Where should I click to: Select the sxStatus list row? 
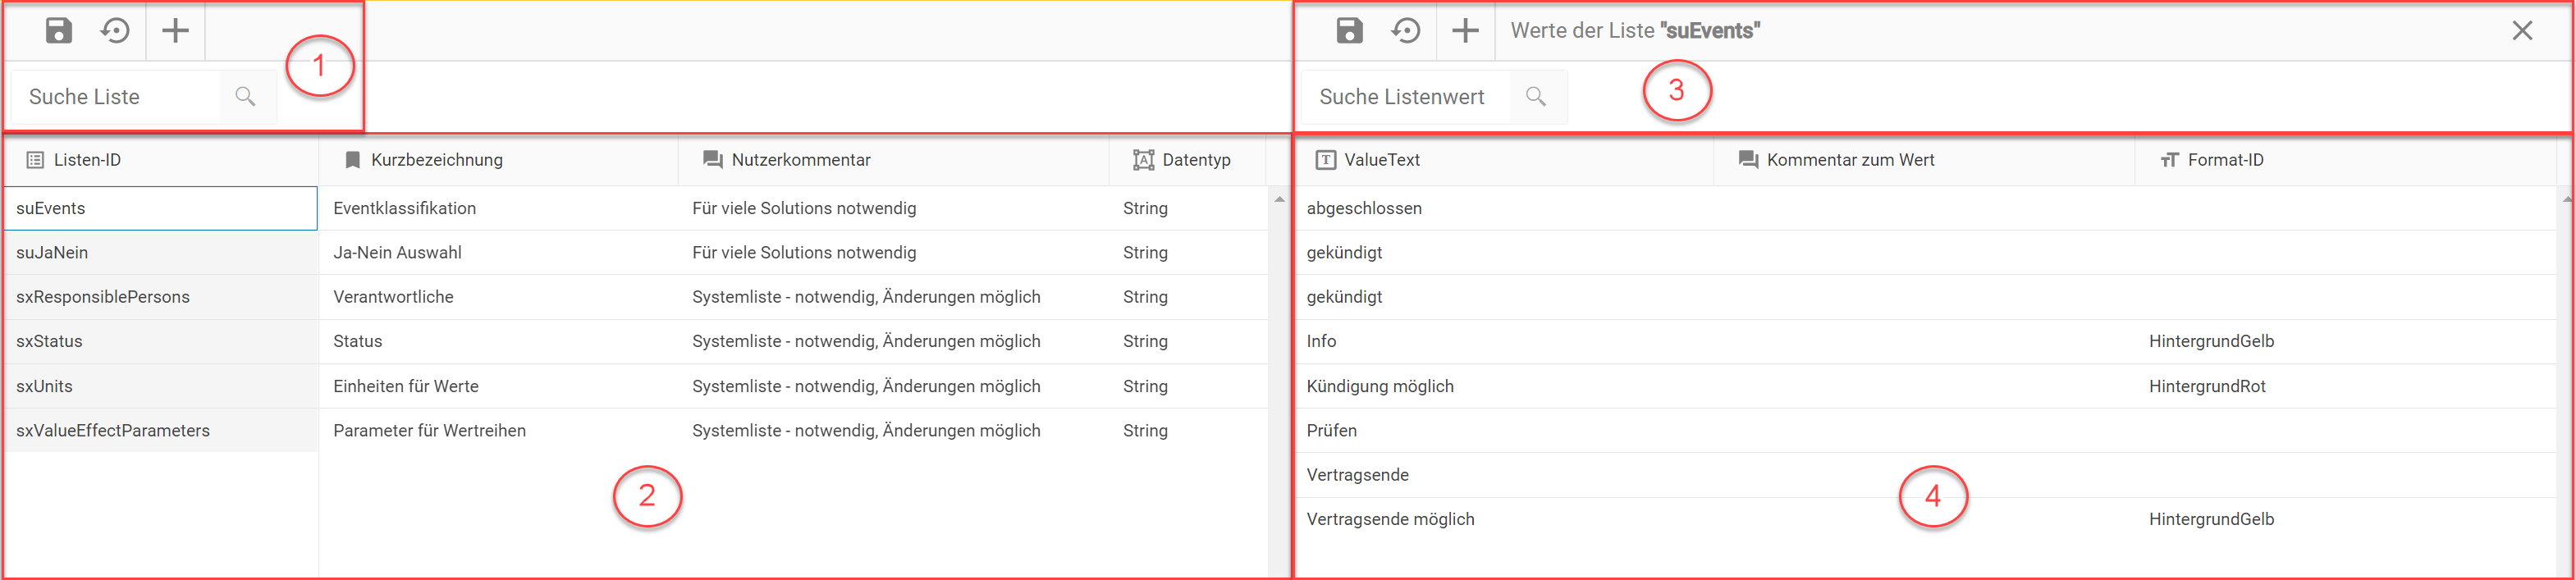pos(50,341)
